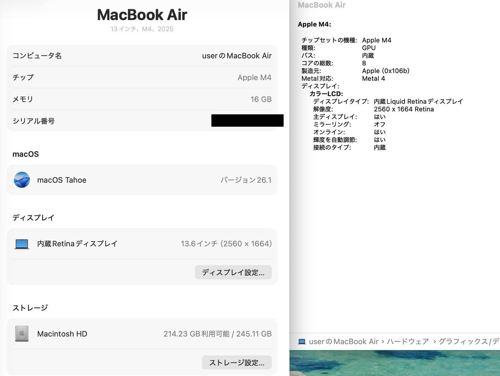Click the コンピュータ名 row
This screenshot has height=376, width=500.
142,55
